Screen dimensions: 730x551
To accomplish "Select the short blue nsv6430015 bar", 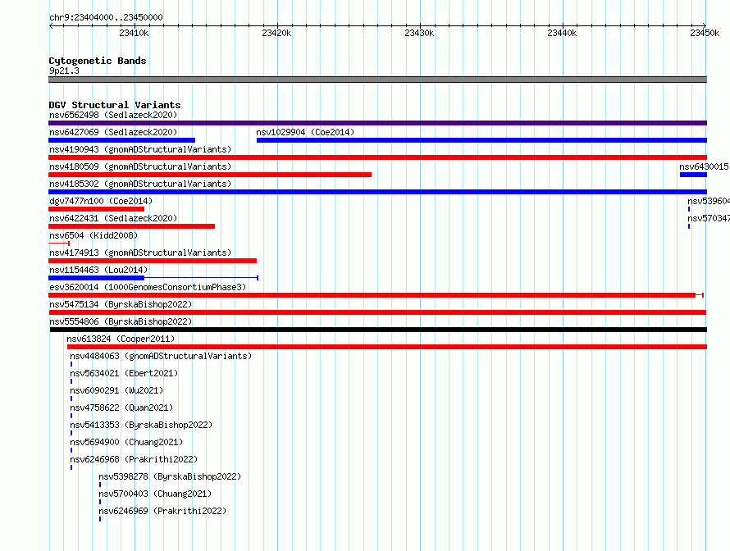I will coord(693,175).
